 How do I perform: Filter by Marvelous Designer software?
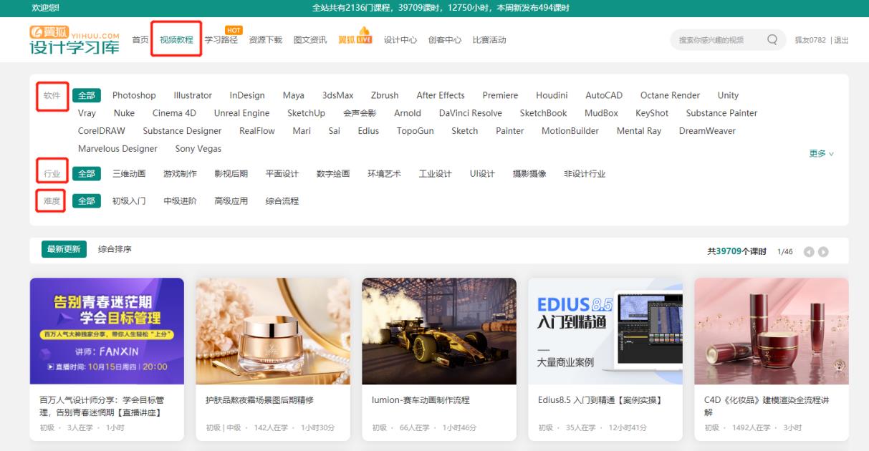pos(117,149)
